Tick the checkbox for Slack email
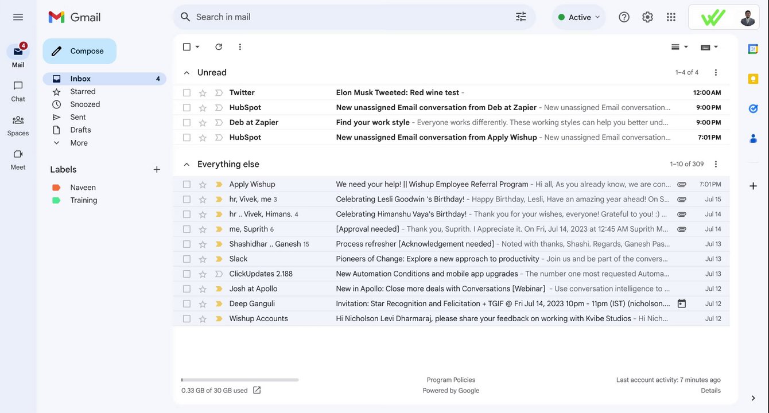This screenshot has width=769, height=413. (x=187, y=259)
